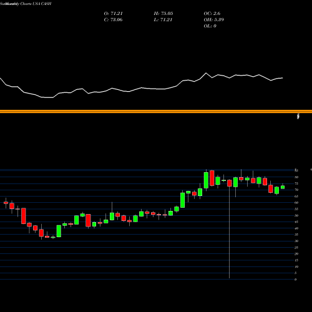Viewport: 312px width, 312px height.
Task: Click the open value 'O: 71.21'
Action: (x=113, y=14)
